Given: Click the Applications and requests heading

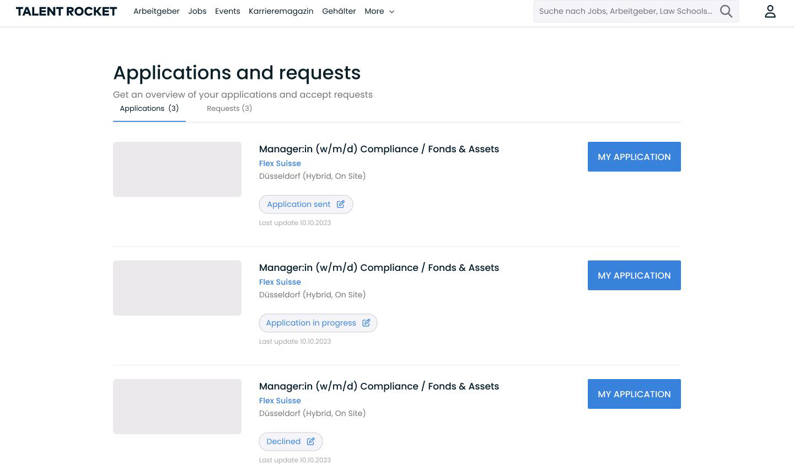Looking at the screenshot, I should click(237, 73).
